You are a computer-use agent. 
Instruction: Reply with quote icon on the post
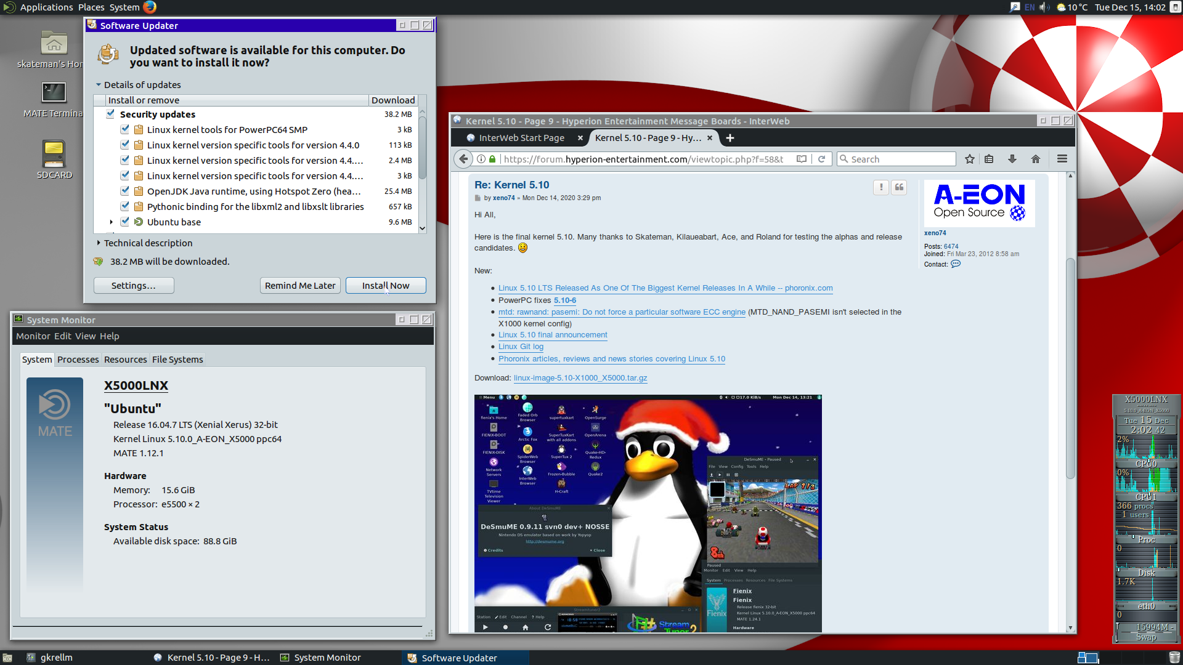(x=899, y=187)
